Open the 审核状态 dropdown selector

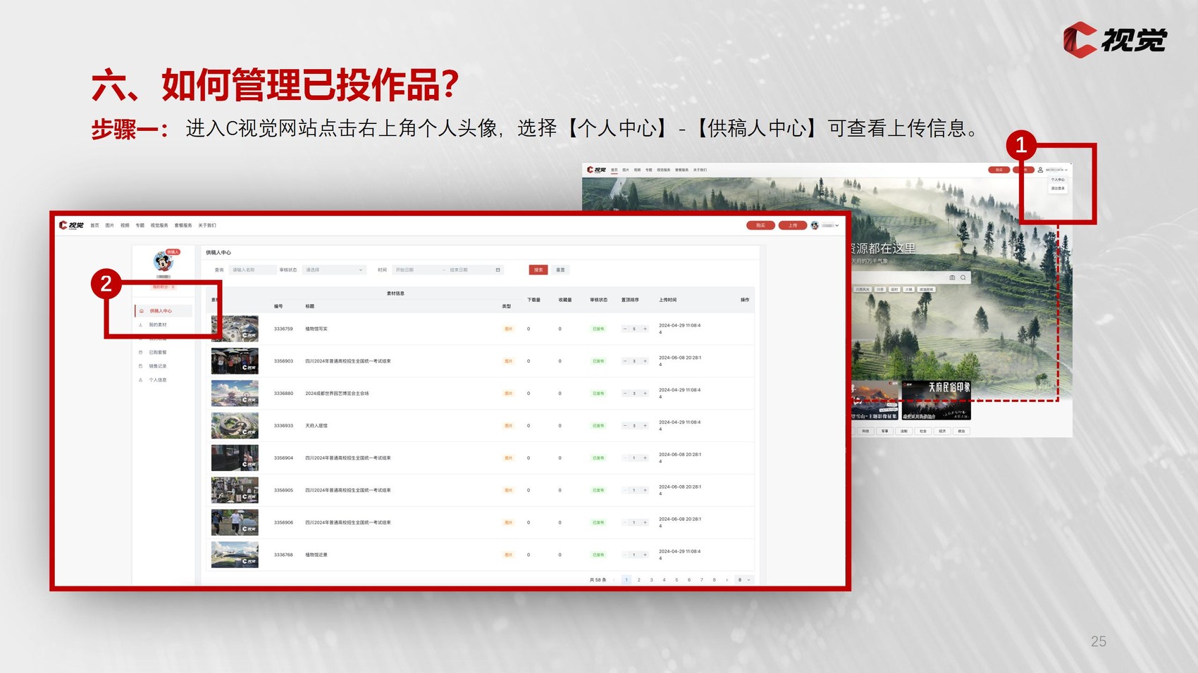[333, 270]
